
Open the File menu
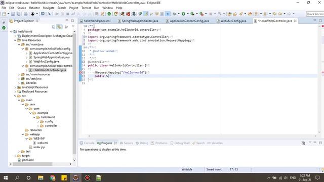(x=4, y=8)
